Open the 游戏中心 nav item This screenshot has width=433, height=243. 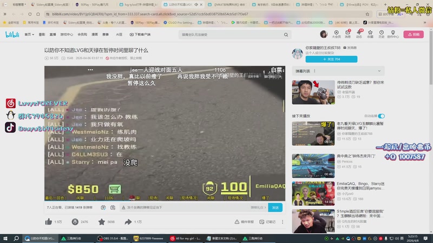point(67,35)
